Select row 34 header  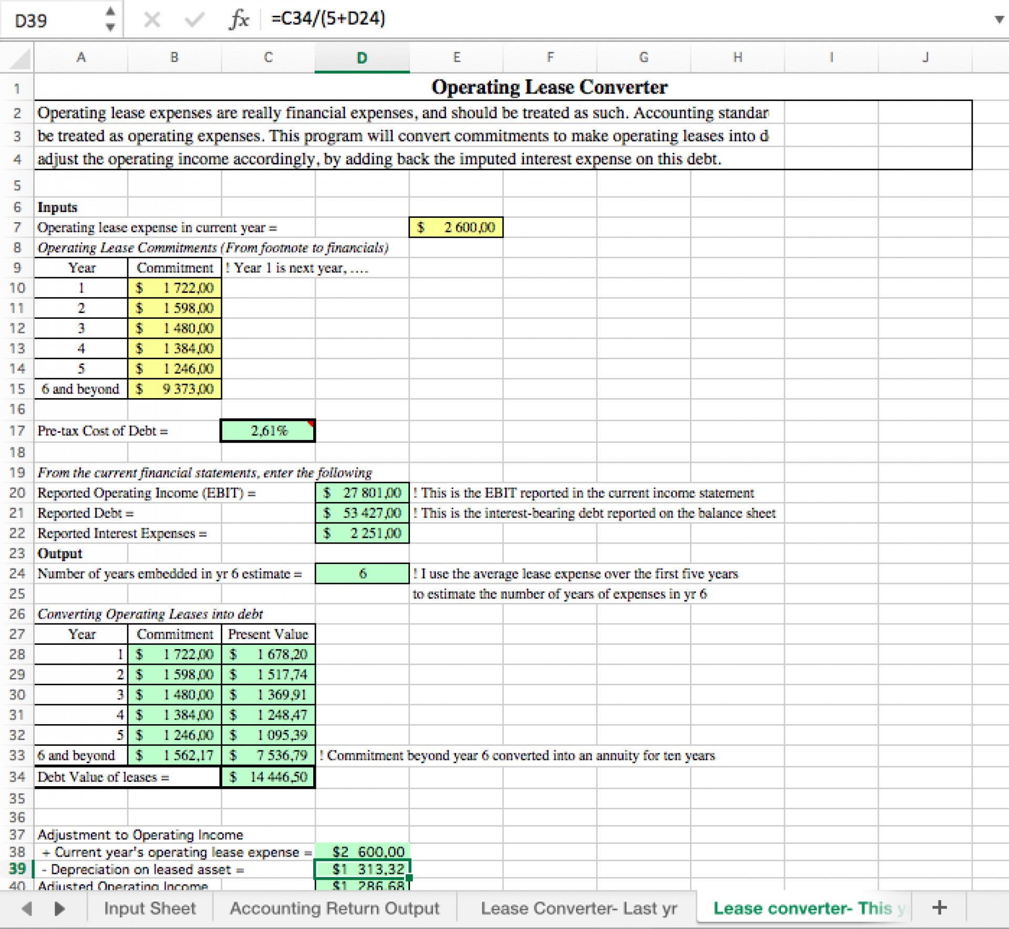point(17,777)
